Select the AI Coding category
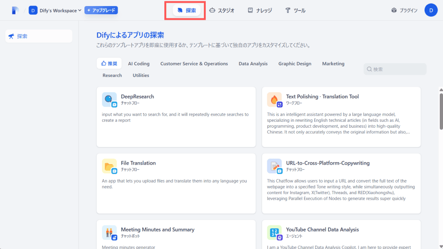Image resolution: width=443 pixels, height=249 pixels. click(x=139, y=64)
